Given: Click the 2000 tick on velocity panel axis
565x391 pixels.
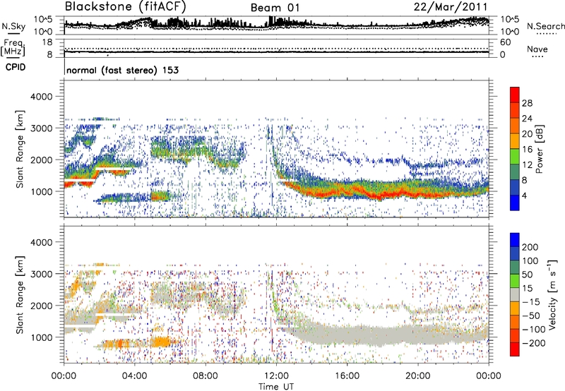Looking at the screenshot, I should [x=42, y=306].
